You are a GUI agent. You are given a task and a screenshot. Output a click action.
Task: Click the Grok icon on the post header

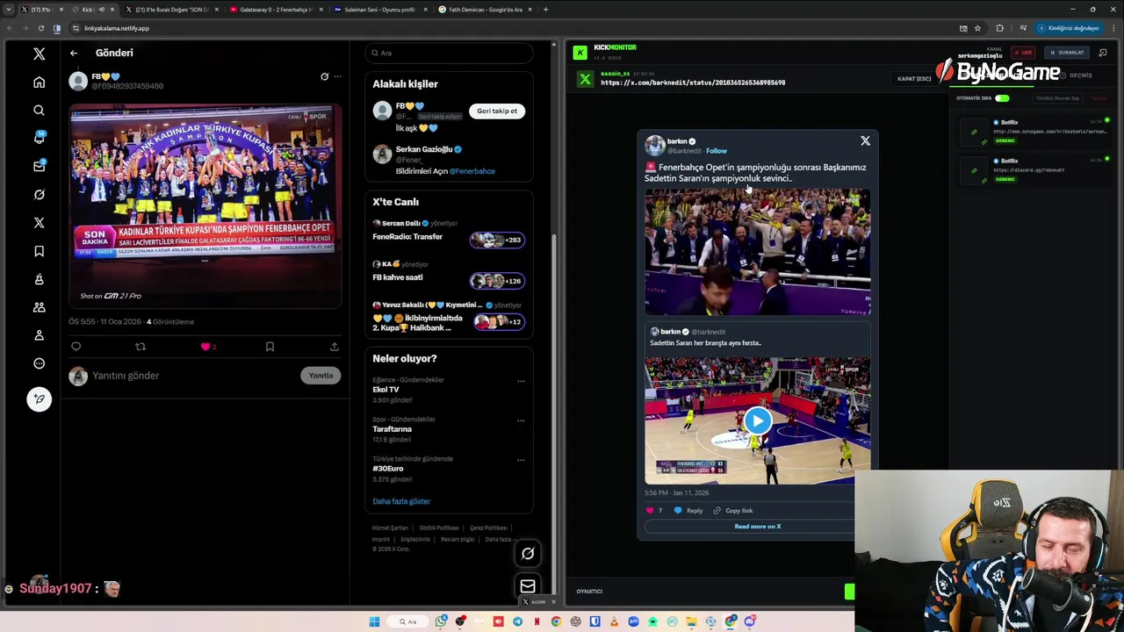324,76
